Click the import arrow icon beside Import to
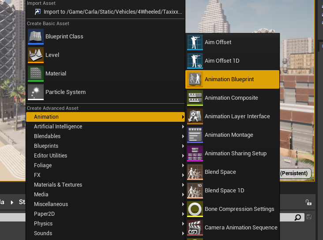Viewport: 323px width, 240px height. 38,12
